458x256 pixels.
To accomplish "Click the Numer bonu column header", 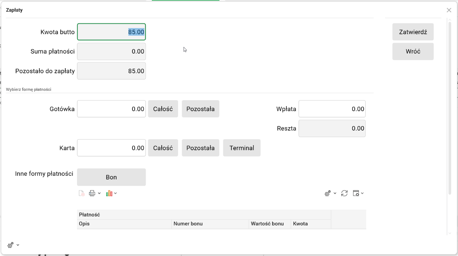I will [210, 224].
